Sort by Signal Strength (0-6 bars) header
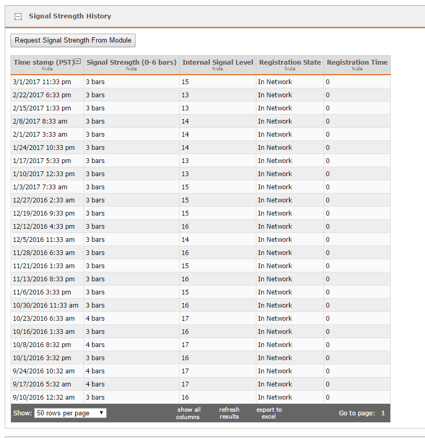 pyautogui.click(x=131, y=62)
